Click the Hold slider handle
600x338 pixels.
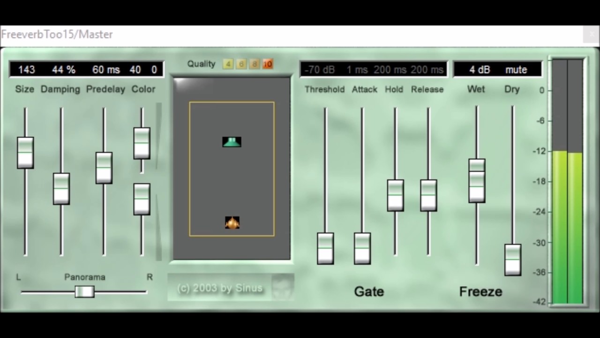(x=396, y=195)
